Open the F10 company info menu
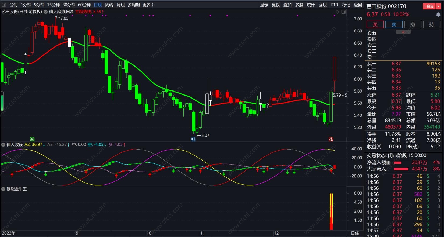 tap(334, 5)
